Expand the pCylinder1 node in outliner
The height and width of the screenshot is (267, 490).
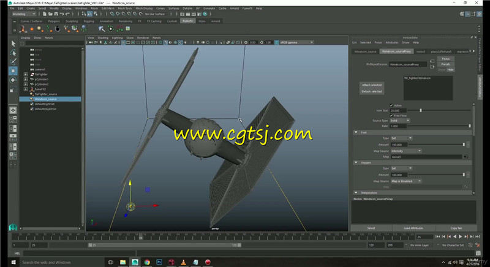(x=26, y=80)
